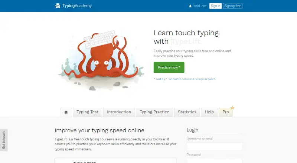
Task: Click the 'Easily practice your typing skills' paragraph
Action: tap(192, 53)
